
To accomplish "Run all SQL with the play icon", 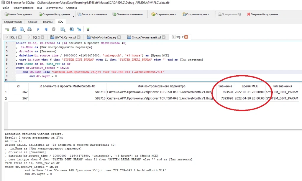I will (38, 29).
